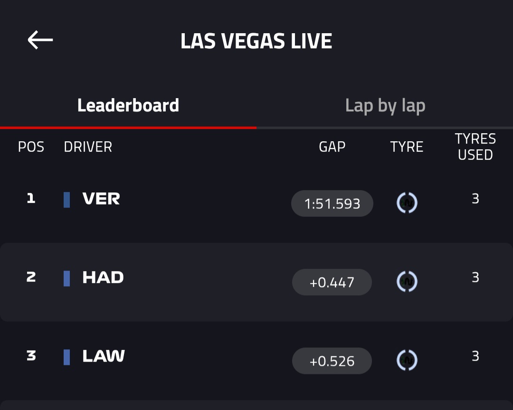Click LAW's +0.526 gap pill
Viewport: 513px width, 410px height.
(332, 361)
